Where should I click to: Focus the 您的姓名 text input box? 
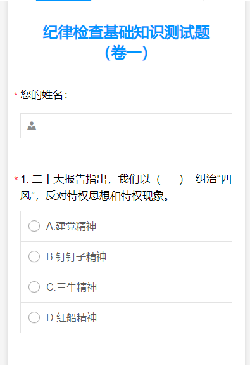pyautogui.click(x=126, y=126)
